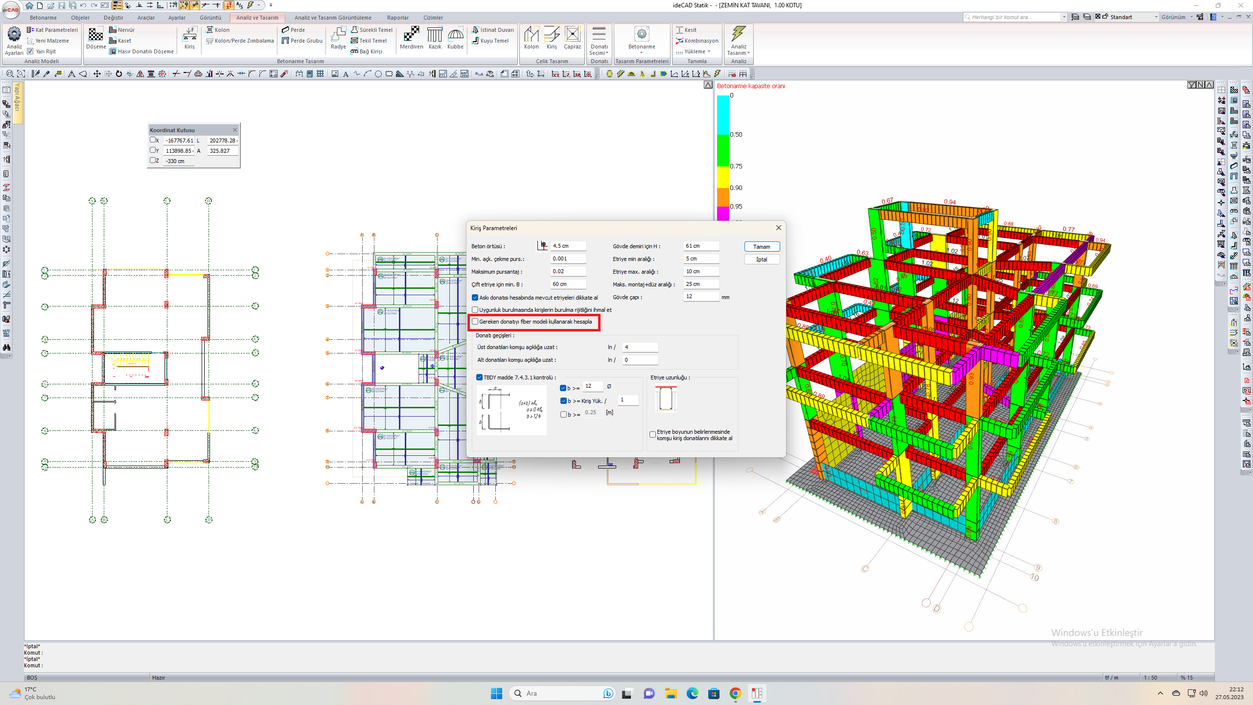Select the Kazık pile tool
This screenshot has height=705, width=1253.
[x=435, y=38]
